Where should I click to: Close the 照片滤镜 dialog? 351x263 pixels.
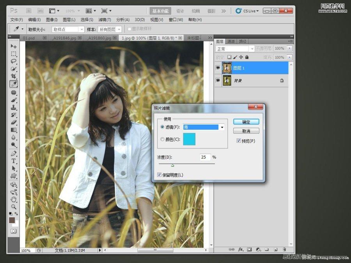click(255, 107)
